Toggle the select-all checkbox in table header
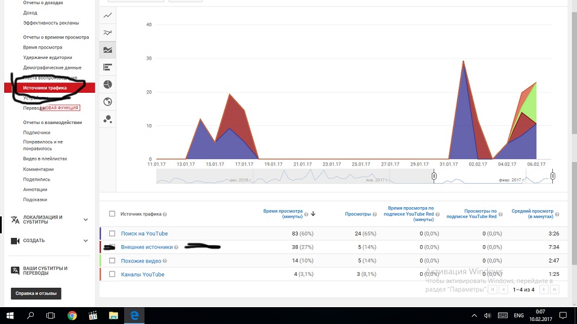Viewport: 577px width, 324px height. pos(112,214)
